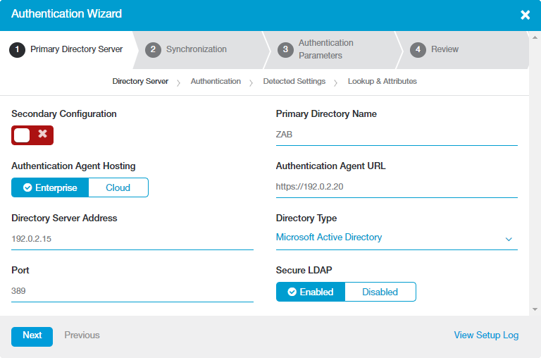Edit the Authentication Agent URL field
This screenshot has width=541, height=358.
click(397, 187)
